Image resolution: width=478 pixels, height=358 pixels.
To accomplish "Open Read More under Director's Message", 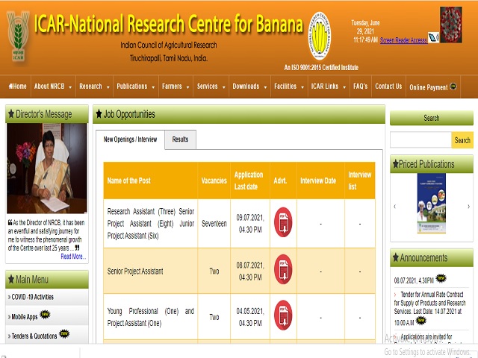I will click(73, 257).
